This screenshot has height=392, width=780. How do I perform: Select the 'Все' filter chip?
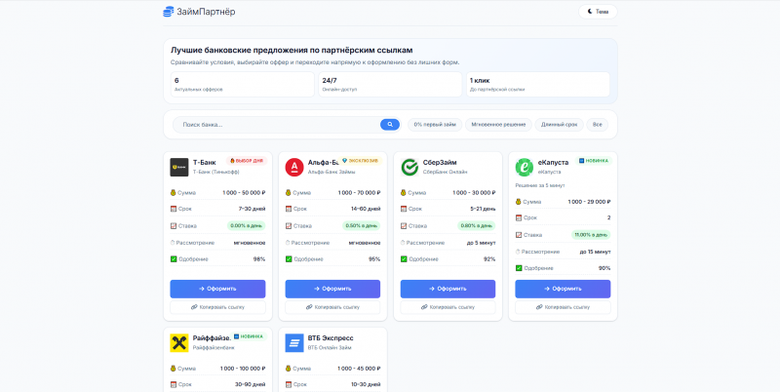coord(597,125)
